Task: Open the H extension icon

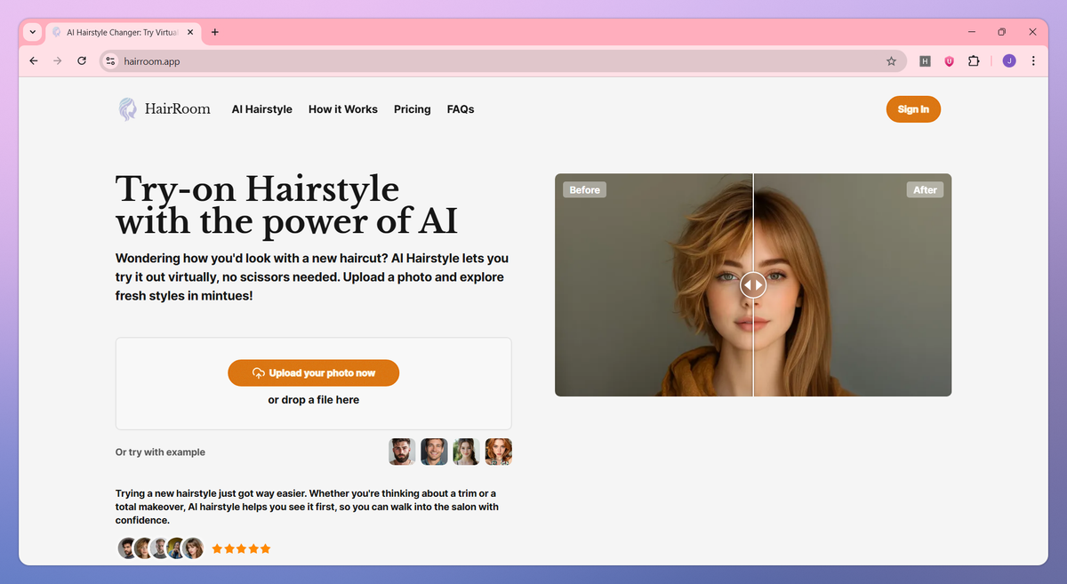Action: (925, 61)
